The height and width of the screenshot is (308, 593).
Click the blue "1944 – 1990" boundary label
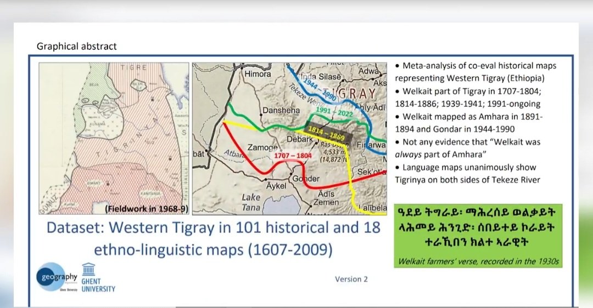[320, 90]
